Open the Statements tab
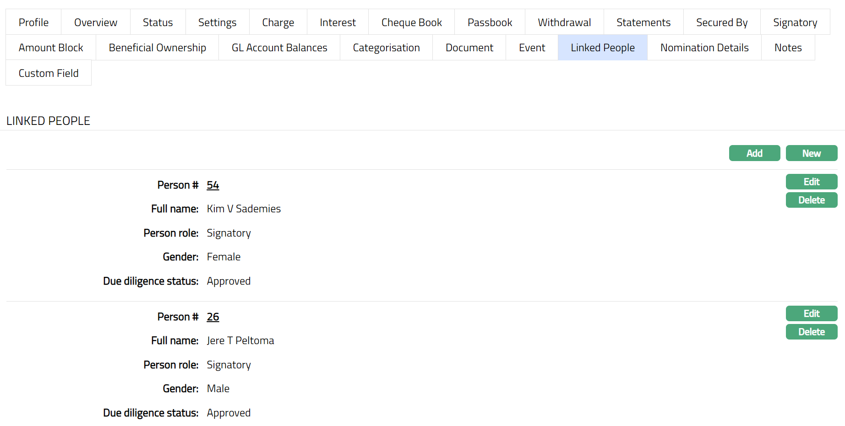Image resolution: width=845 pixels, height=426 pixels. coord(643,22)
